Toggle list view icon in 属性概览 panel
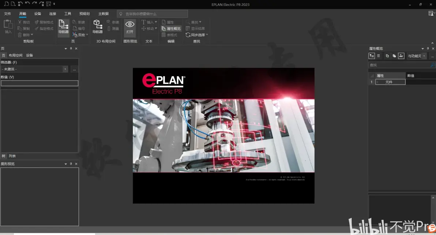 tap(379, 56)
